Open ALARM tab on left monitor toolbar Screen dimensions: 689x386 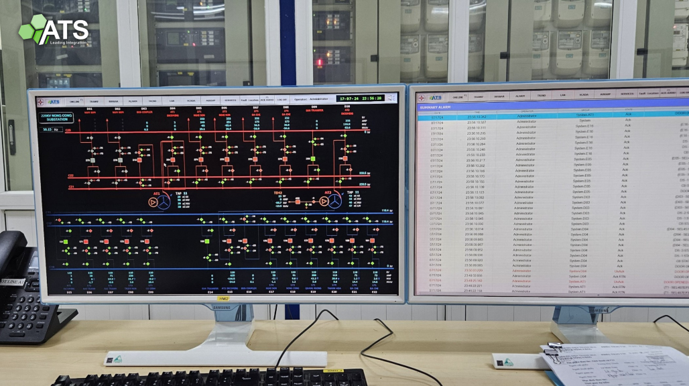[133, 101]
